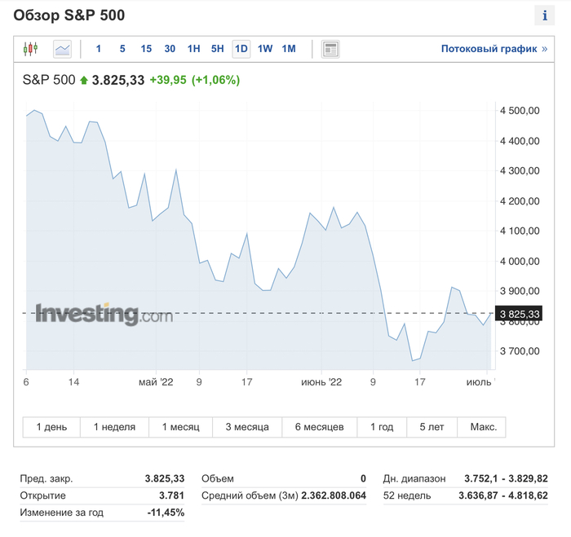571x537 pixels.
Task: Set interval to 5H
Action: [217, 49]
